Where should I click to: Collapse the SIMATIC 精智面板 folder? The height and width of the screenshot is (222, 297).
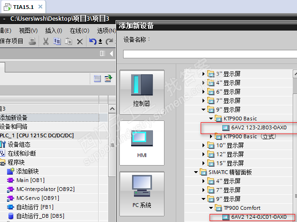point(196,172)
